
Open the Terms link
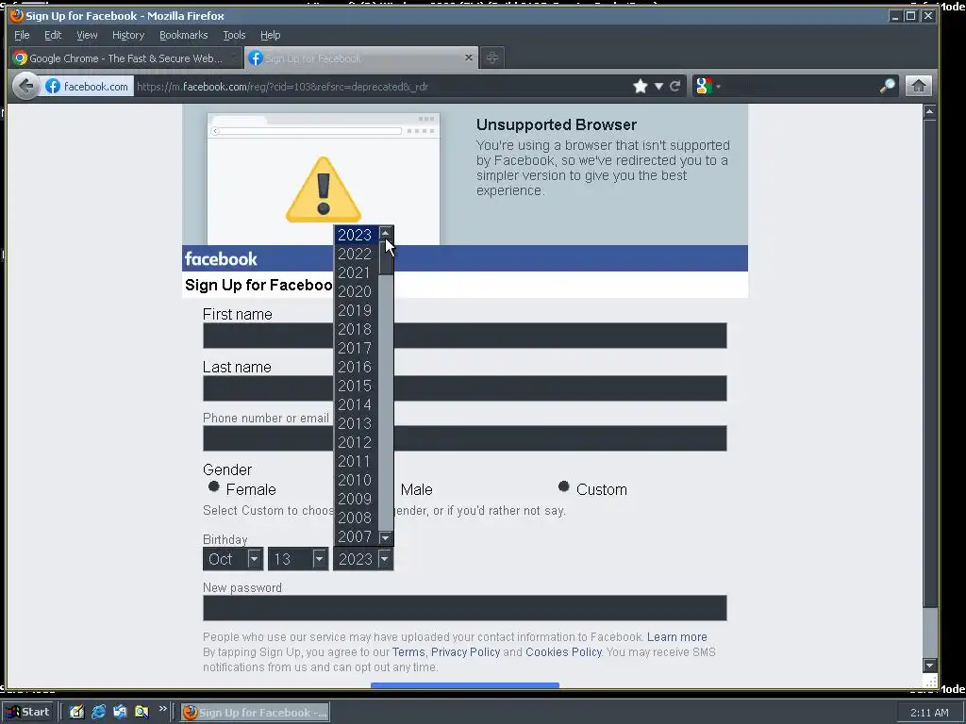click(x=408, y=652)
